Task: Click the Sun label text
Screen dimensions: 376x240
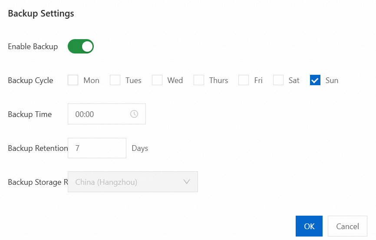Action: tap(332, 80)
